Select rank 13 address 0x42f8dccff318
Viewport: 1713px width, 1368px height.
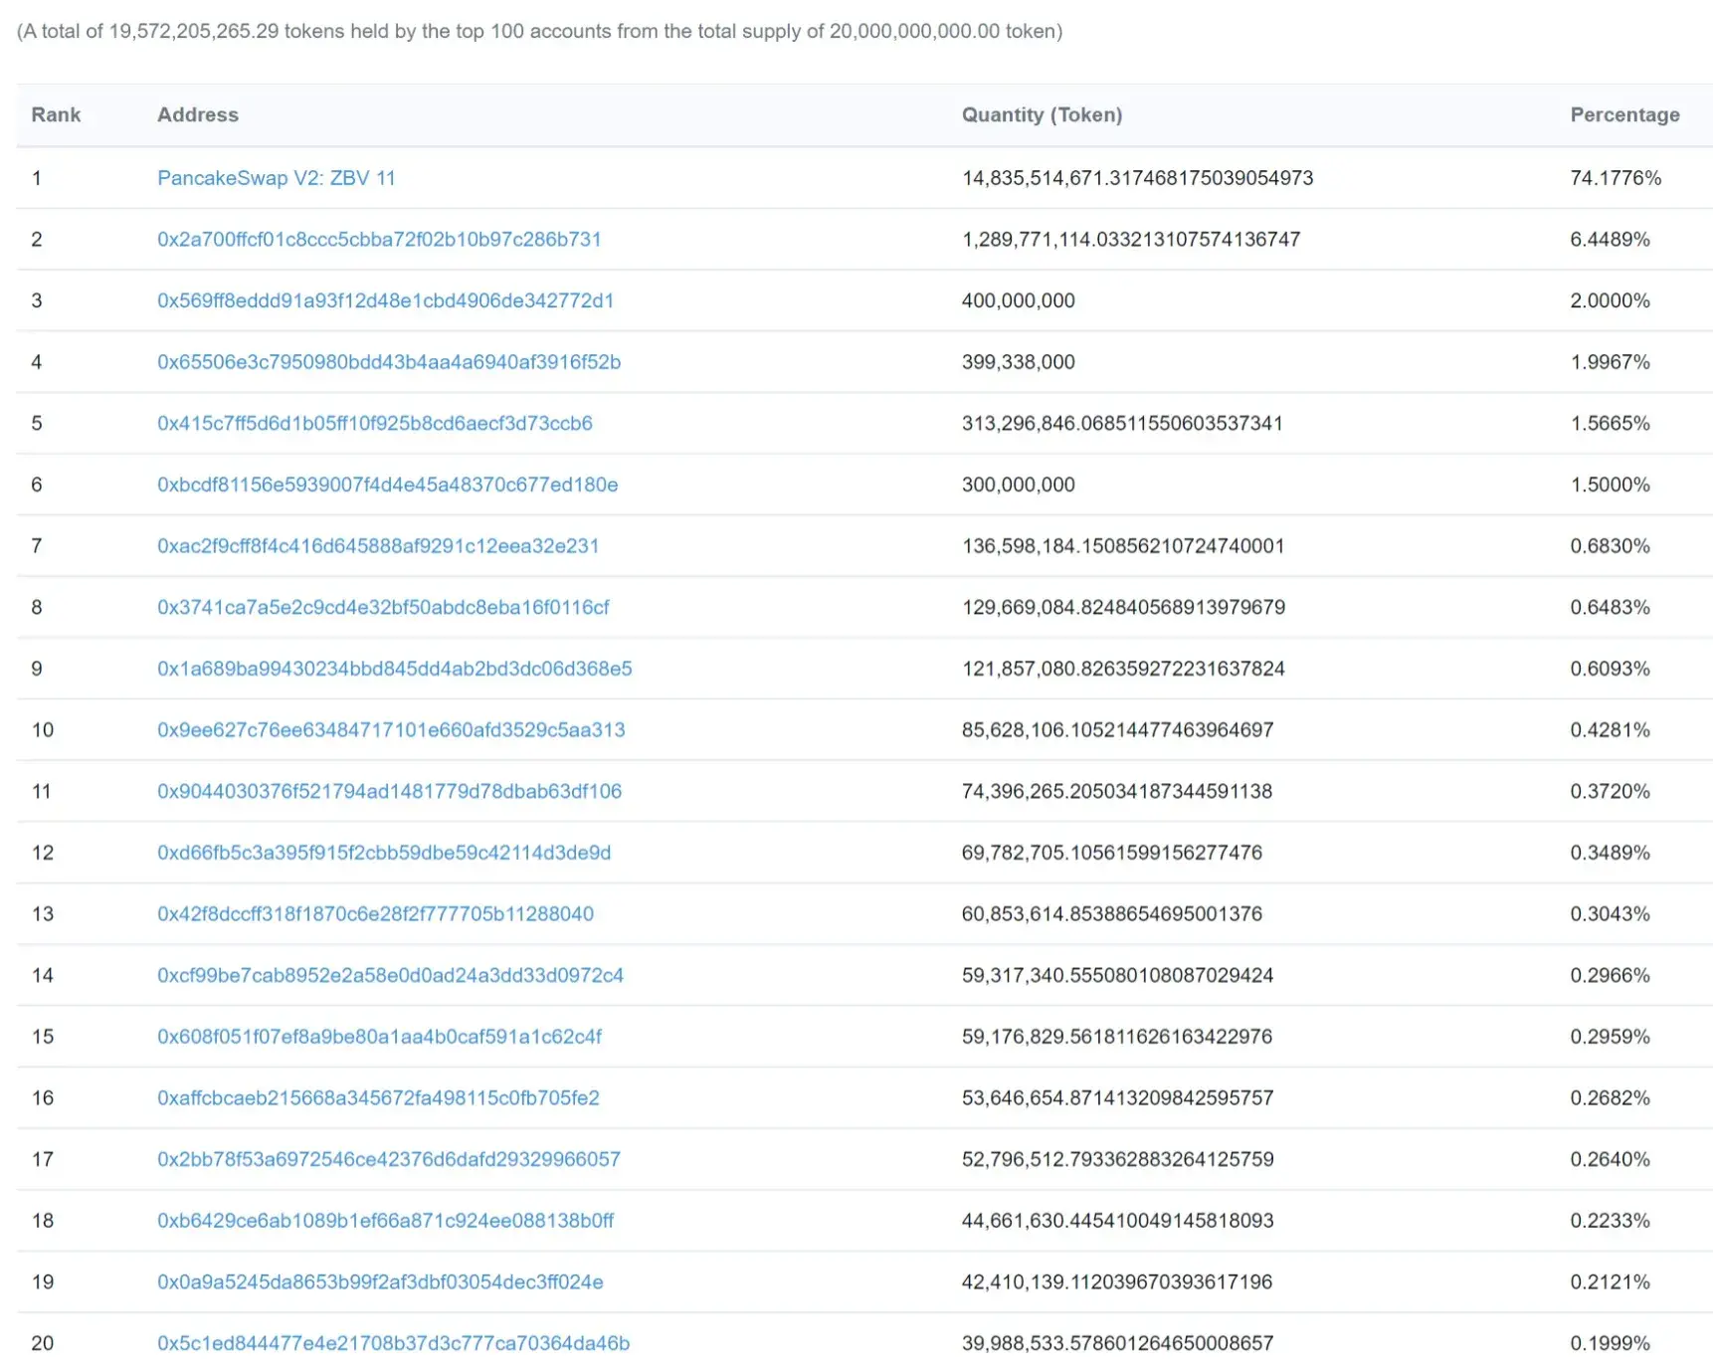[x=375, y=914]
